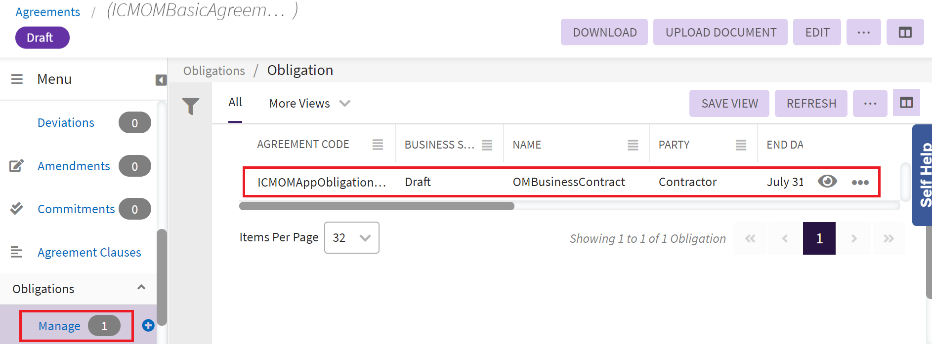The width and height of the screenshot is (932, 344).
Task: Open the Self Help side tab
Action: click(923, 175)
